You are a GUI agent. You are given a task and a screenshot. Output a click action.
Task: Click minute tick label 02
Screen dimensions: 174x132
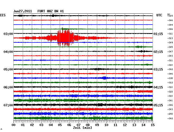pos(32,125)
